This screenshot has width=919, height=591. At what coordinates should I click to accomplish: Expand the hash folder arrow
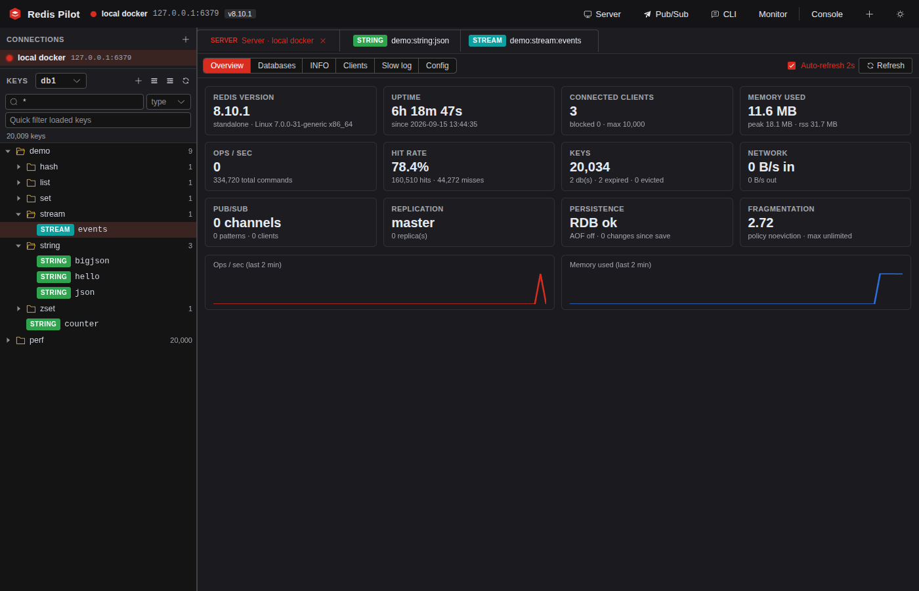point(18,167)
